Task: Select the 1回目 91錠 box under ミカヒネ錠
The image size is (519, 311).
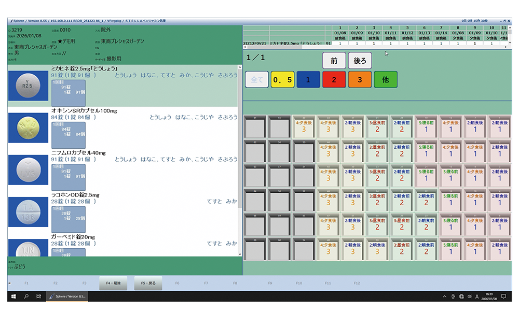Action: [x=69, y=93]
